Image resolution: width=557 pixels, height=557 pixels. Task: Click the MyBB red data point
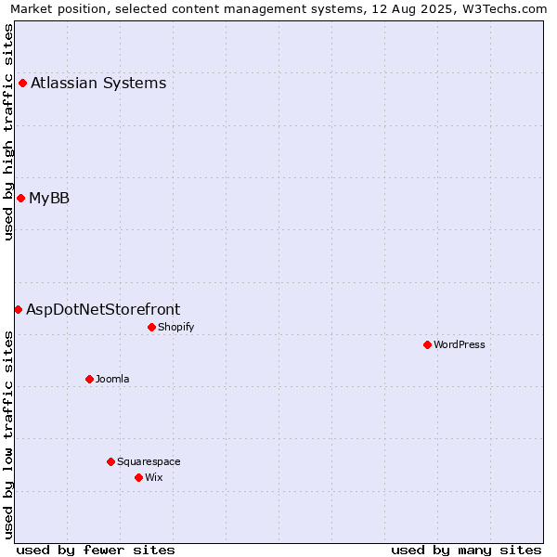pyautogui.click(x=21, y=199)
